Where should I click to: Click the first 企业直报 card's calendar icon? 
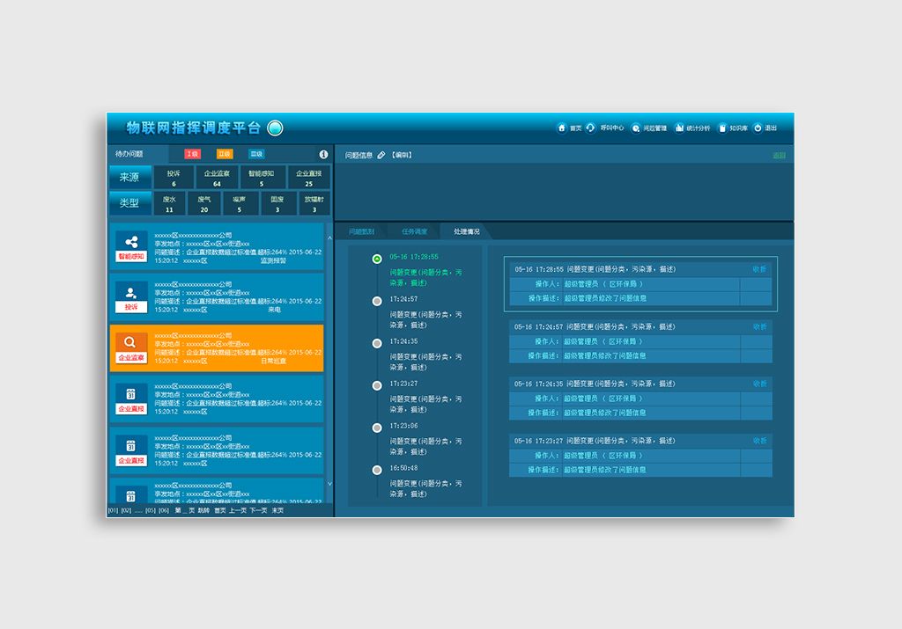tap(130, 393)
